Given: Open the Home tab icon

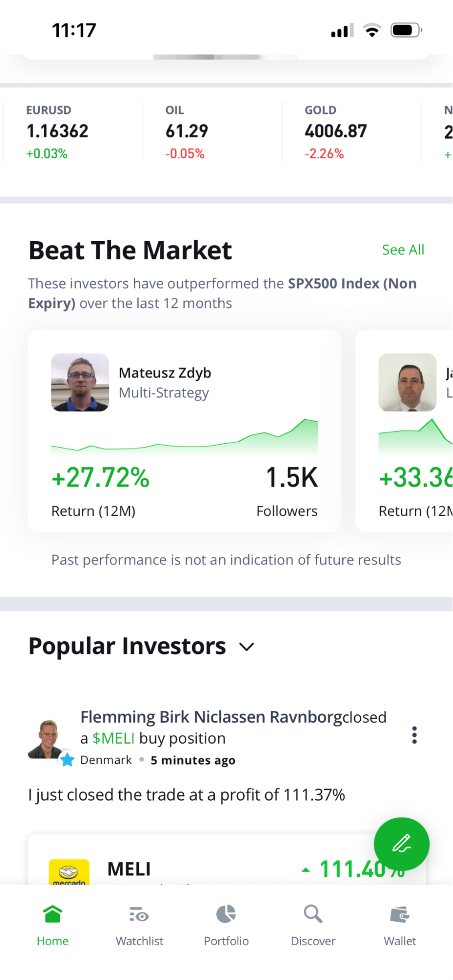Looking at the screenshot, I should (52, 913).
